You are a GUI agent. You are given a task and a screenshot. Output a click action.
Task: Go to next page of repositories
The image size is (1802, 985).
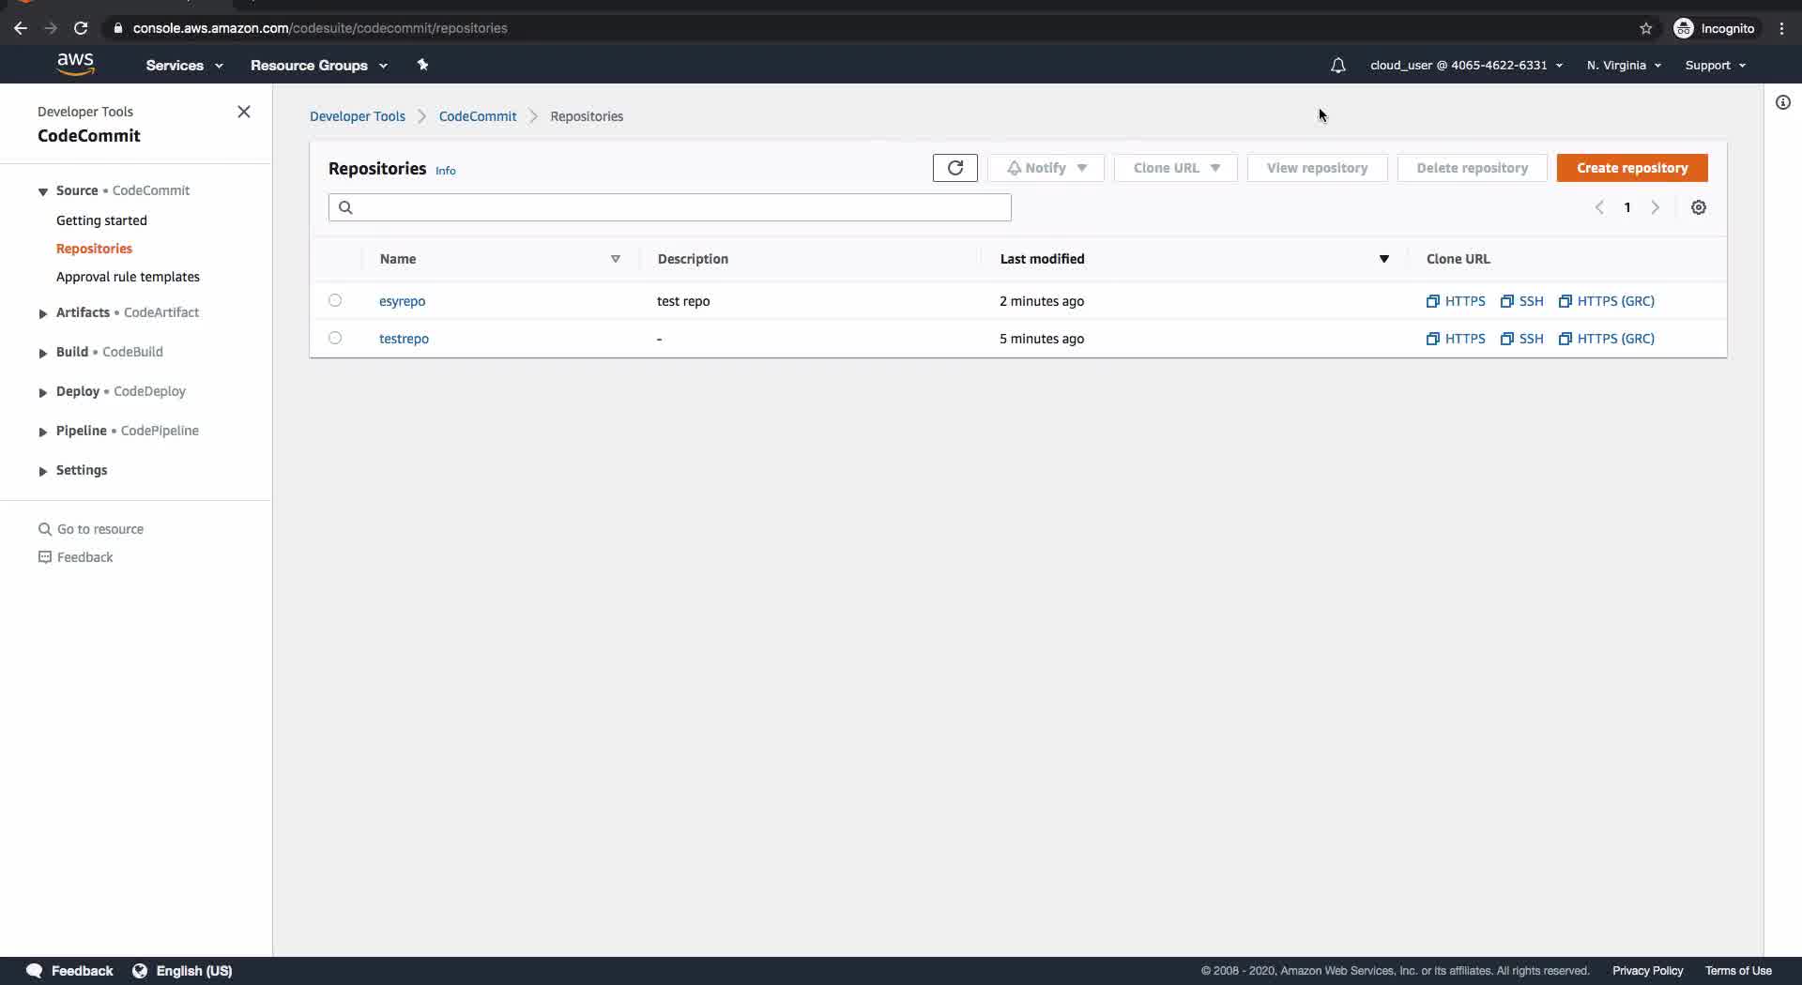click(1656, 207)
